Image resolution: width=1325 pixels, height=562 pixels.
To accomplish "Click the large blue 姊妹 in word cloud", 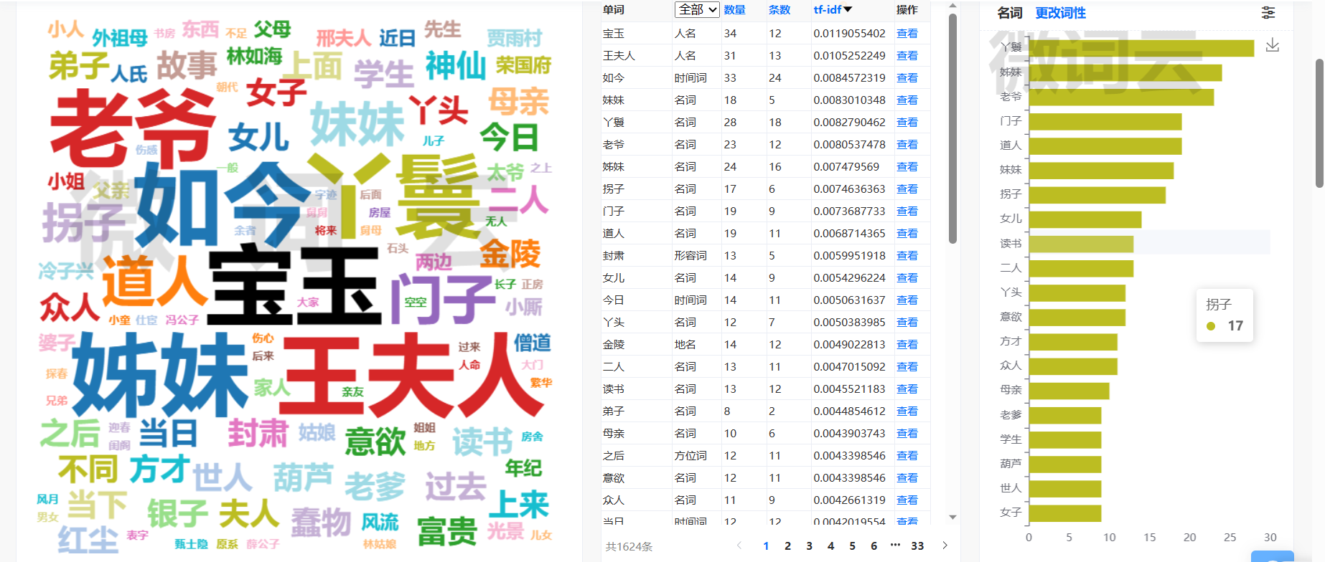I will (160, 374).
